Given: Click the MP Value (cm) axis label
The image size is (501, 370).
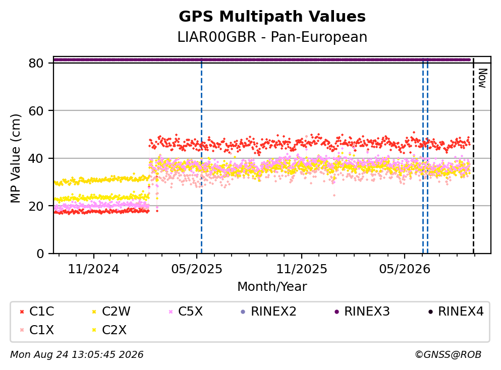Looking at the screenshot, I should click(15, 159).
